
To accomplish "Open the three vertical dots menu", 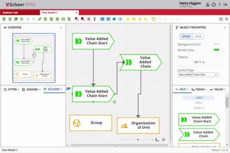I will coord(95,19).
